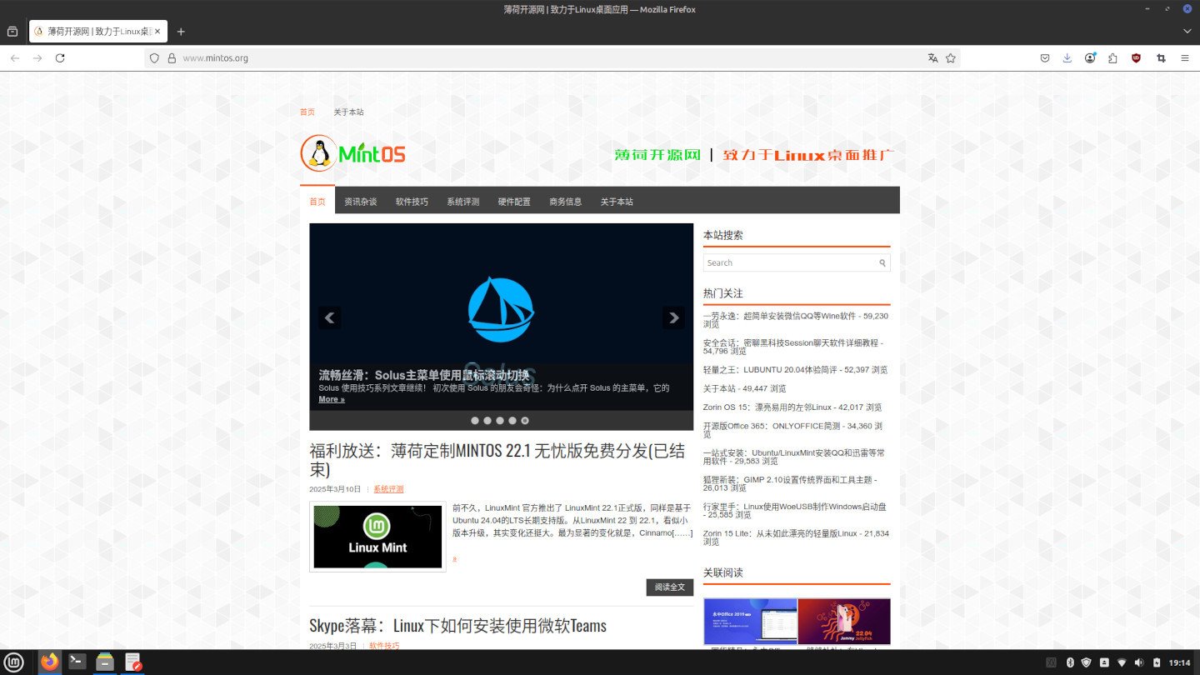Select the first slideshow pagination dot

point(475,421)
